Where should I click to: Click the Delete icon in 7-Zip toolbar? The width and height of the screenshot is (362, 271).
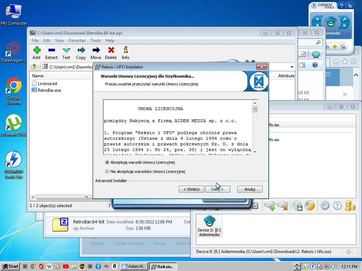[x=111, y=50]
